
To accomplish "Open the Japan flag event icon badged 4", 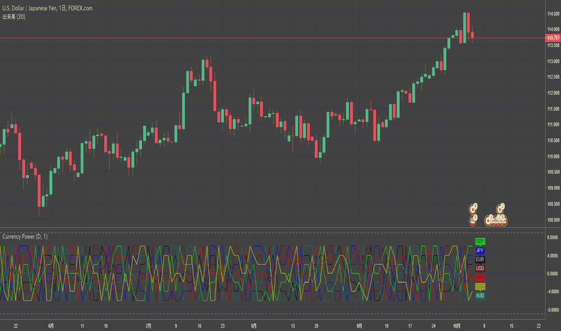I will pos(473,209).
